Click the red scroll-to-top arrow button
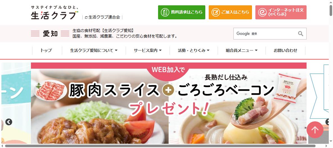This screenshot has height=148, width=333. pyautogui.click(x=315, y=130)
